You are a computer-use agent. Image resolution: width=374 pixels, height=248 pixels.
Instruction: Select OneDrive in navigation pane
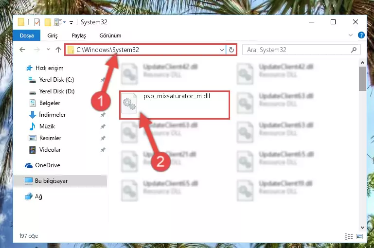pyautogui.click(x=48, y=165)
